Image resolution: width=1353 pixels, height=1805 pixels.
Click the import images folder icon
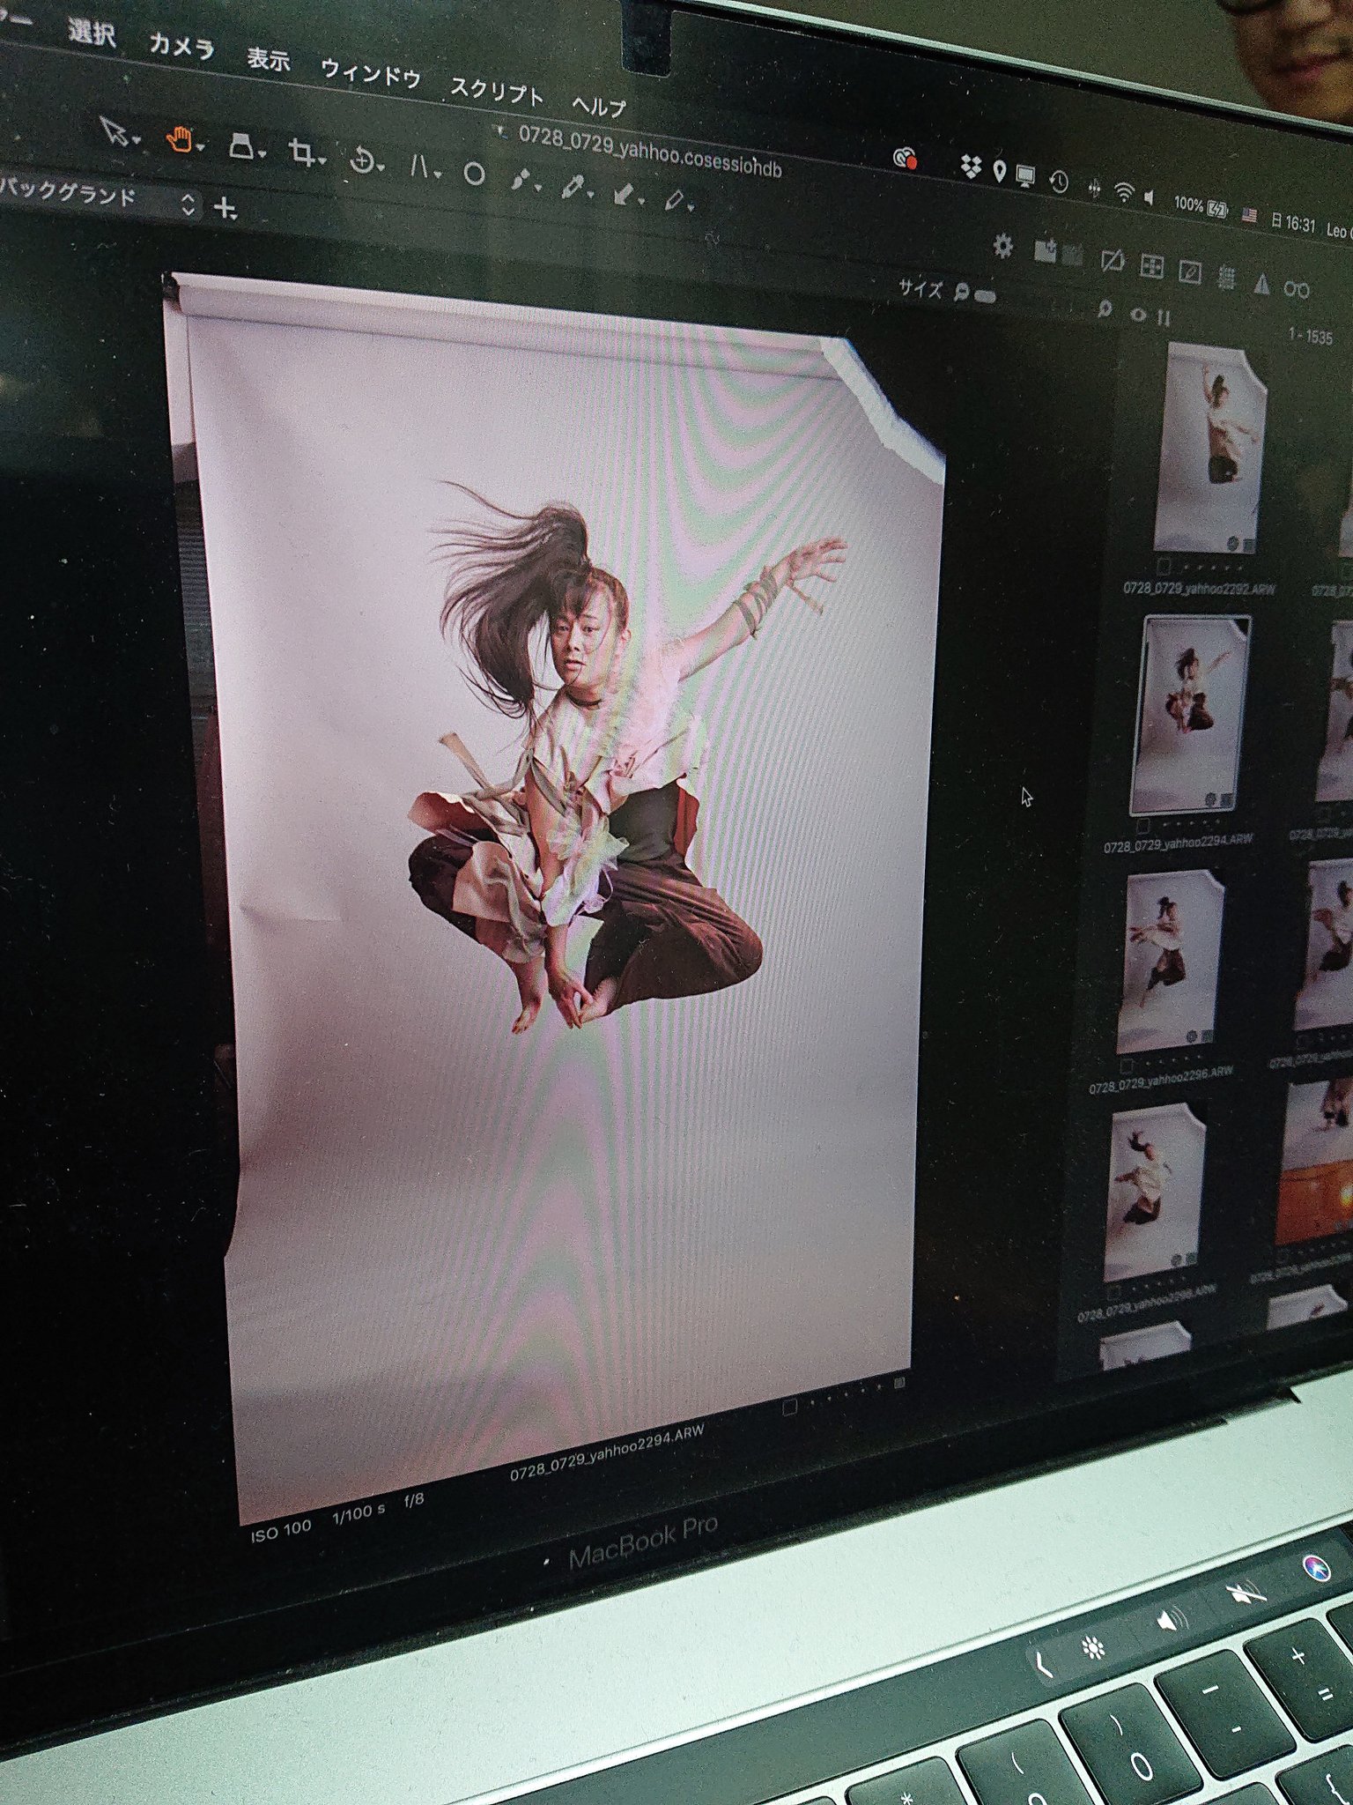[x=1045, y=250]
